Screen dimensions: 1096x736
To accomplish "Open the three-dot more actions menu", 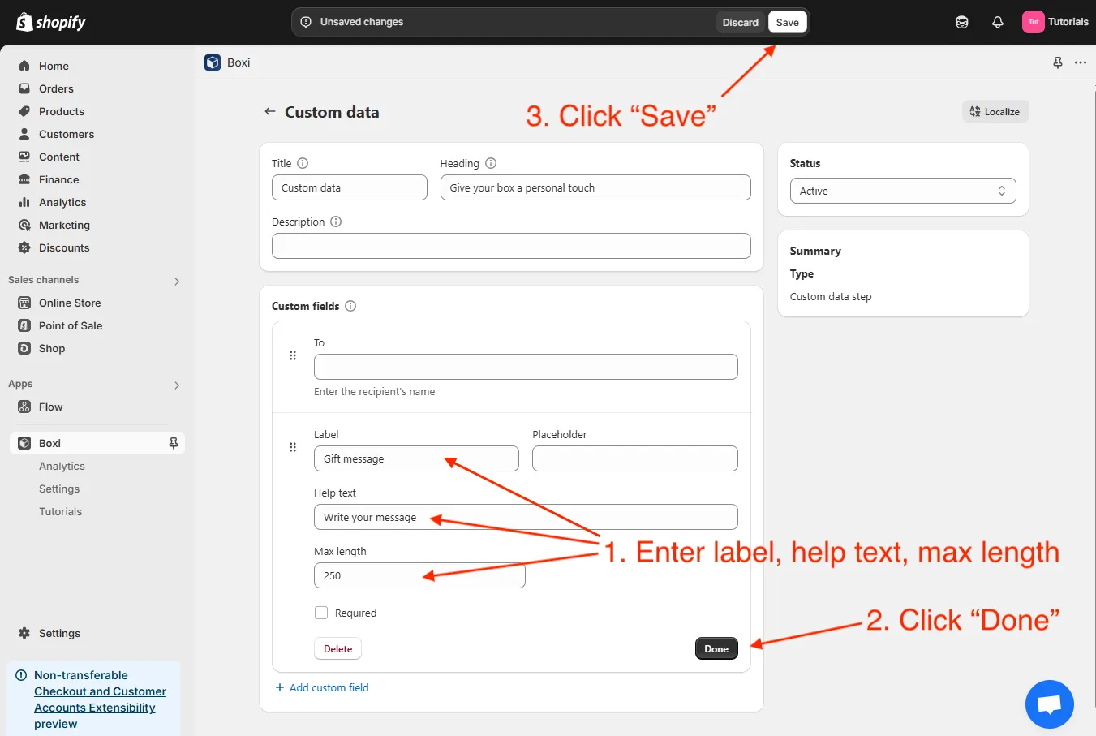I will (x=1081, y=62).
